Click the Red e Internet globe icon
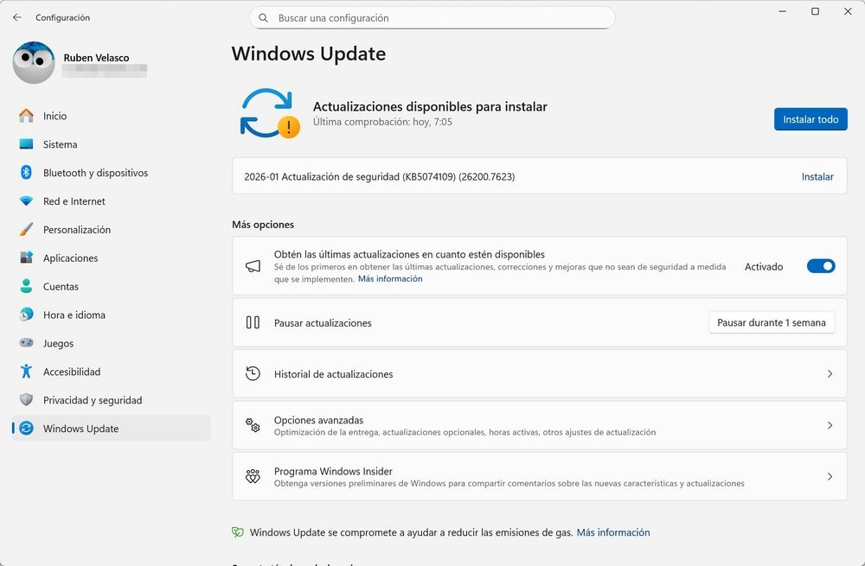This screenshot has height=566, width=865. 26,201
